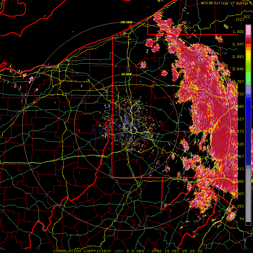This screenshot has width=253, height=253.
Task: Click the 0.840 scale value
Action: (x=238, y=69)
